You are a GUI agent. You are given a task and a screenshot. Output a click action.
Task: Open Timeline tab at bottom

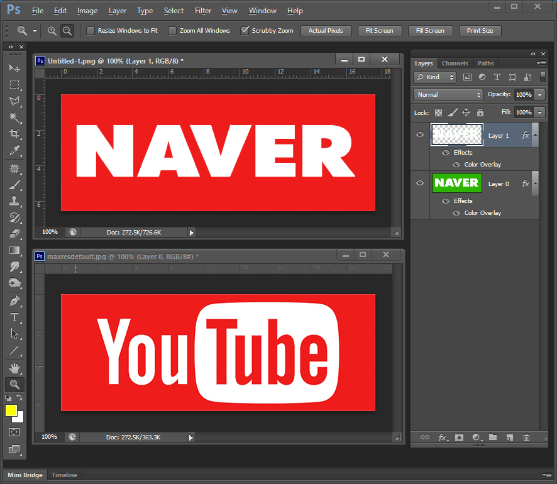click(x=64, y=475)
